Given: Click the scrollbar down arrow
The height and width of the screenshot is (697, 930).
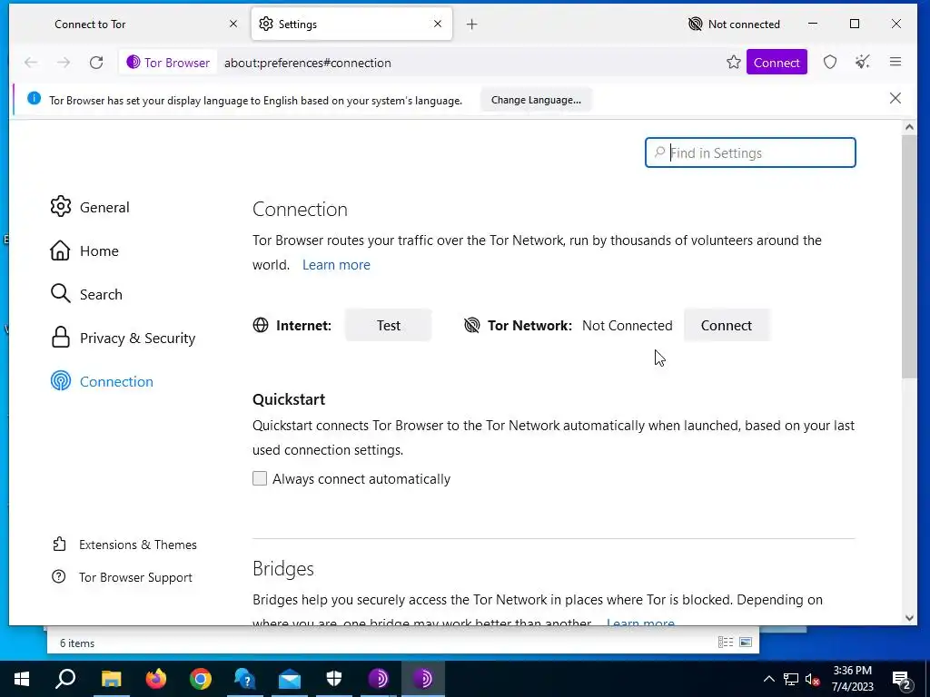Looking at the screenshot, I should 909,617.
